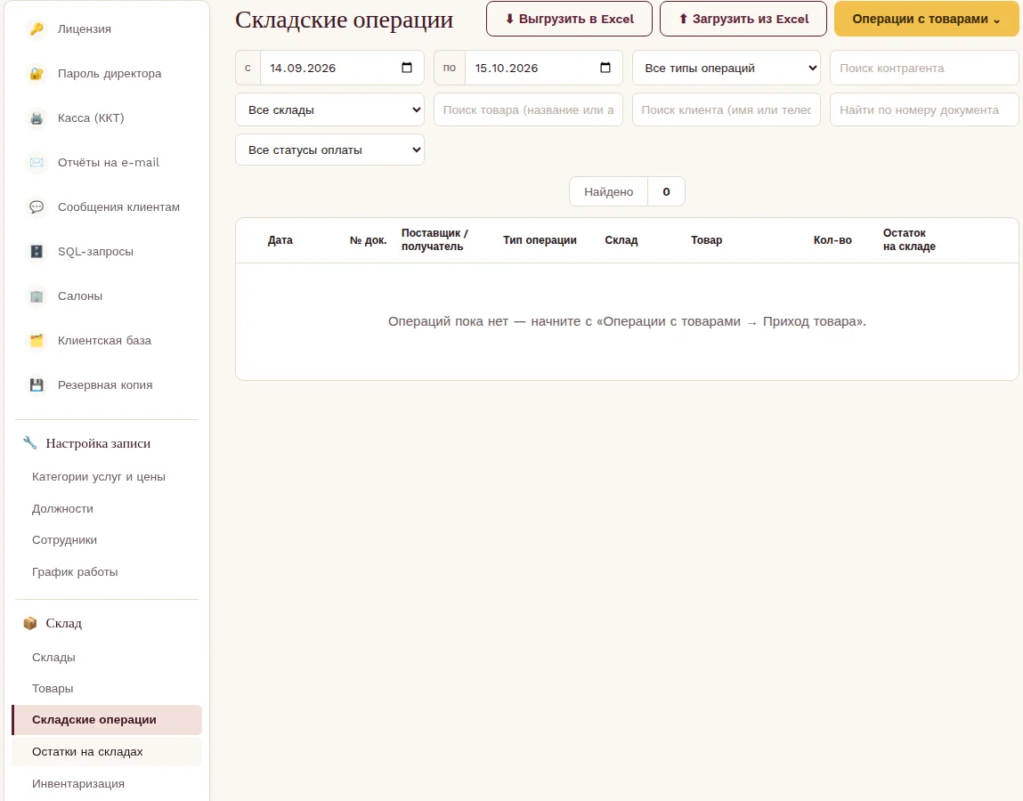Focus the Поиск клиента search field

[727, 109]
